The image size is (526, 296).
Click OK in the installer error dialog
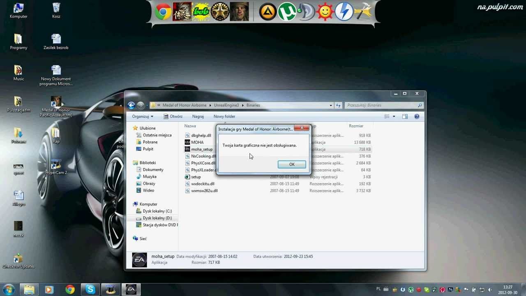(292, 164)
